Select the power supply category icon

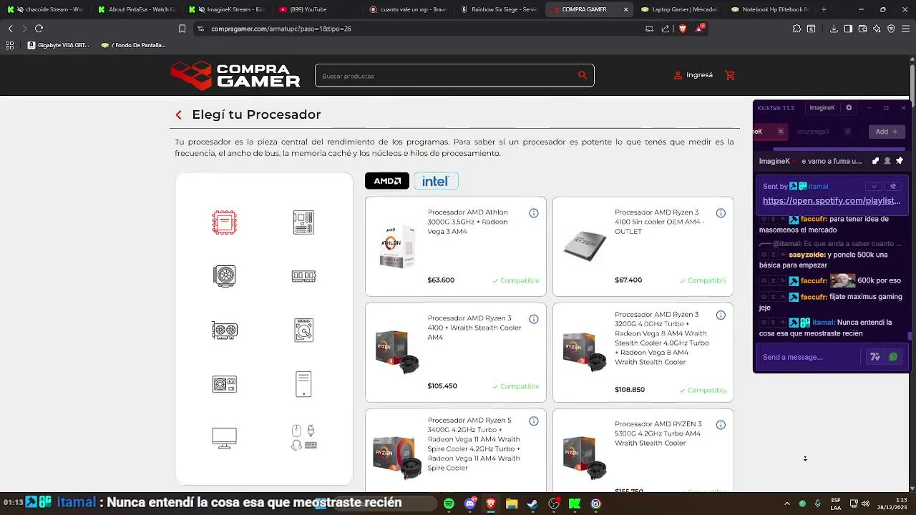pyautogui.click(x=225, y=384)
